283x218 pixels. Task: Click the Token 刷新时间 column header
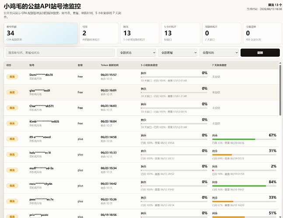click(110, 65)
